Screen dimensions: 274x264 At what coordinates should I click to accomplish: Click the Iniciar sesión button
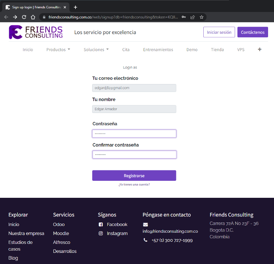pos(219,32)
